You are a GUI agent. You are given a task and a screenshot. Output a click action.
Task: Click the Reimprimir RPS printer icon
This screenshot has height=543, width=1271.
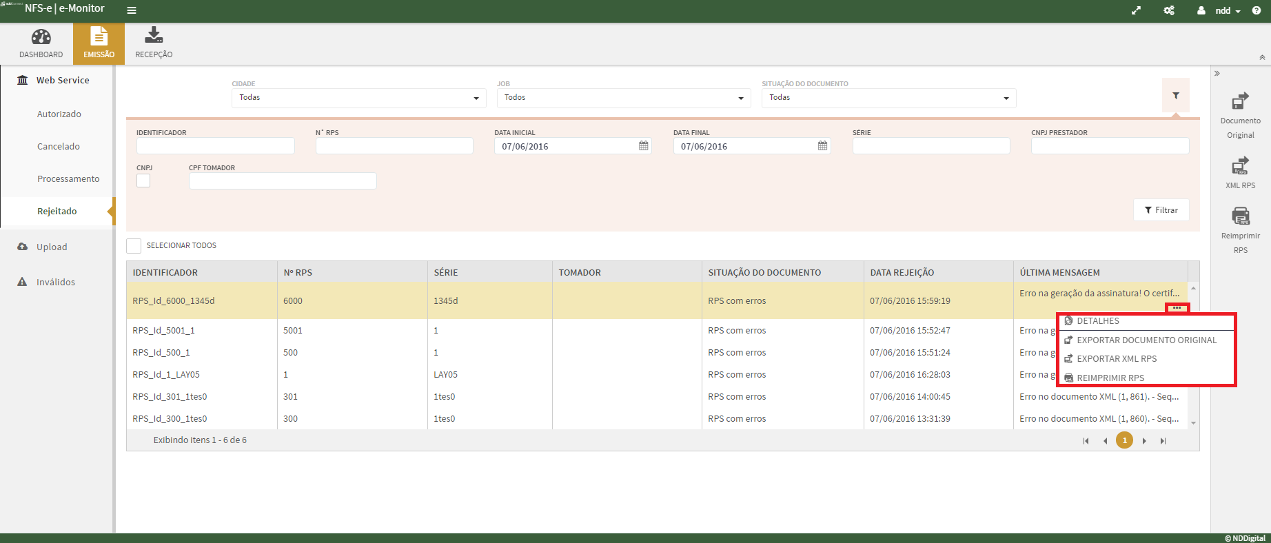[1240, 216]
